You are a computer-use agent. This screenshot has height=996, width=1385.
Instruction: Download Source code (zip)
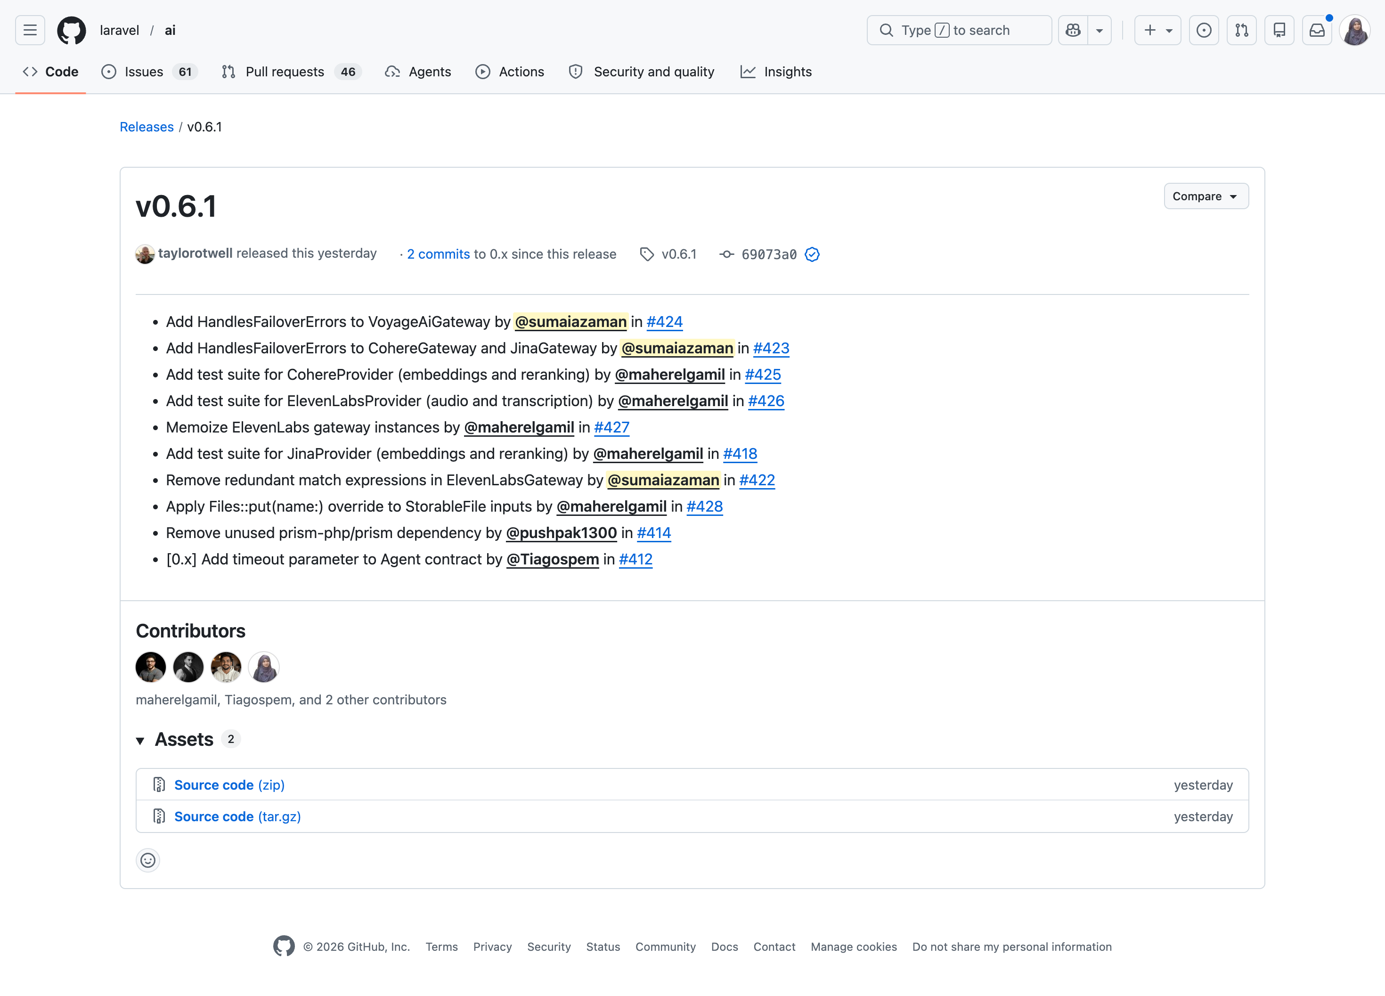[229, 785]
